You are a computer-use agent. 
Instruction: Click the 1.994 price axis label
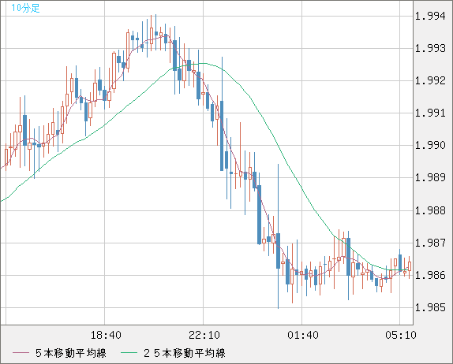[x=430, y=16]
